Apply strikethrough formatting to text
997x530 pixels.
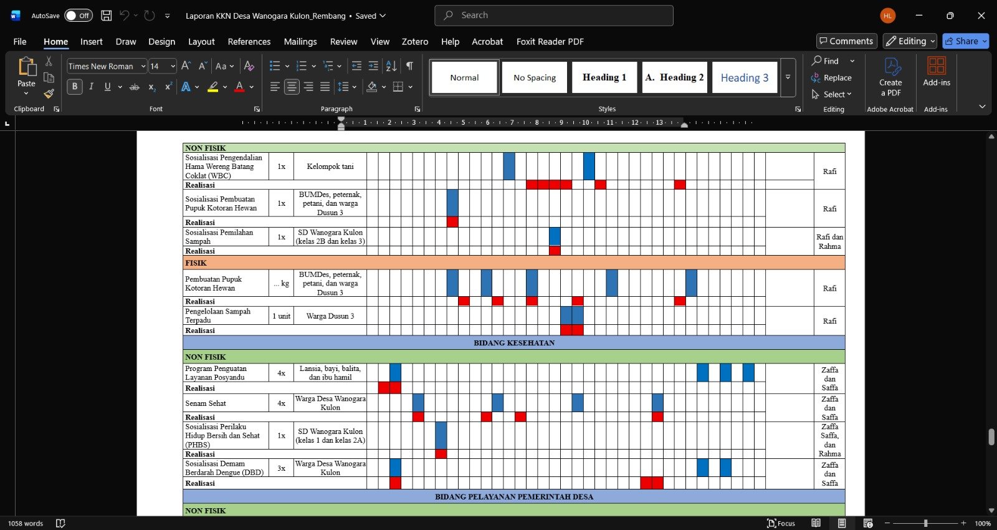point(134,87)
